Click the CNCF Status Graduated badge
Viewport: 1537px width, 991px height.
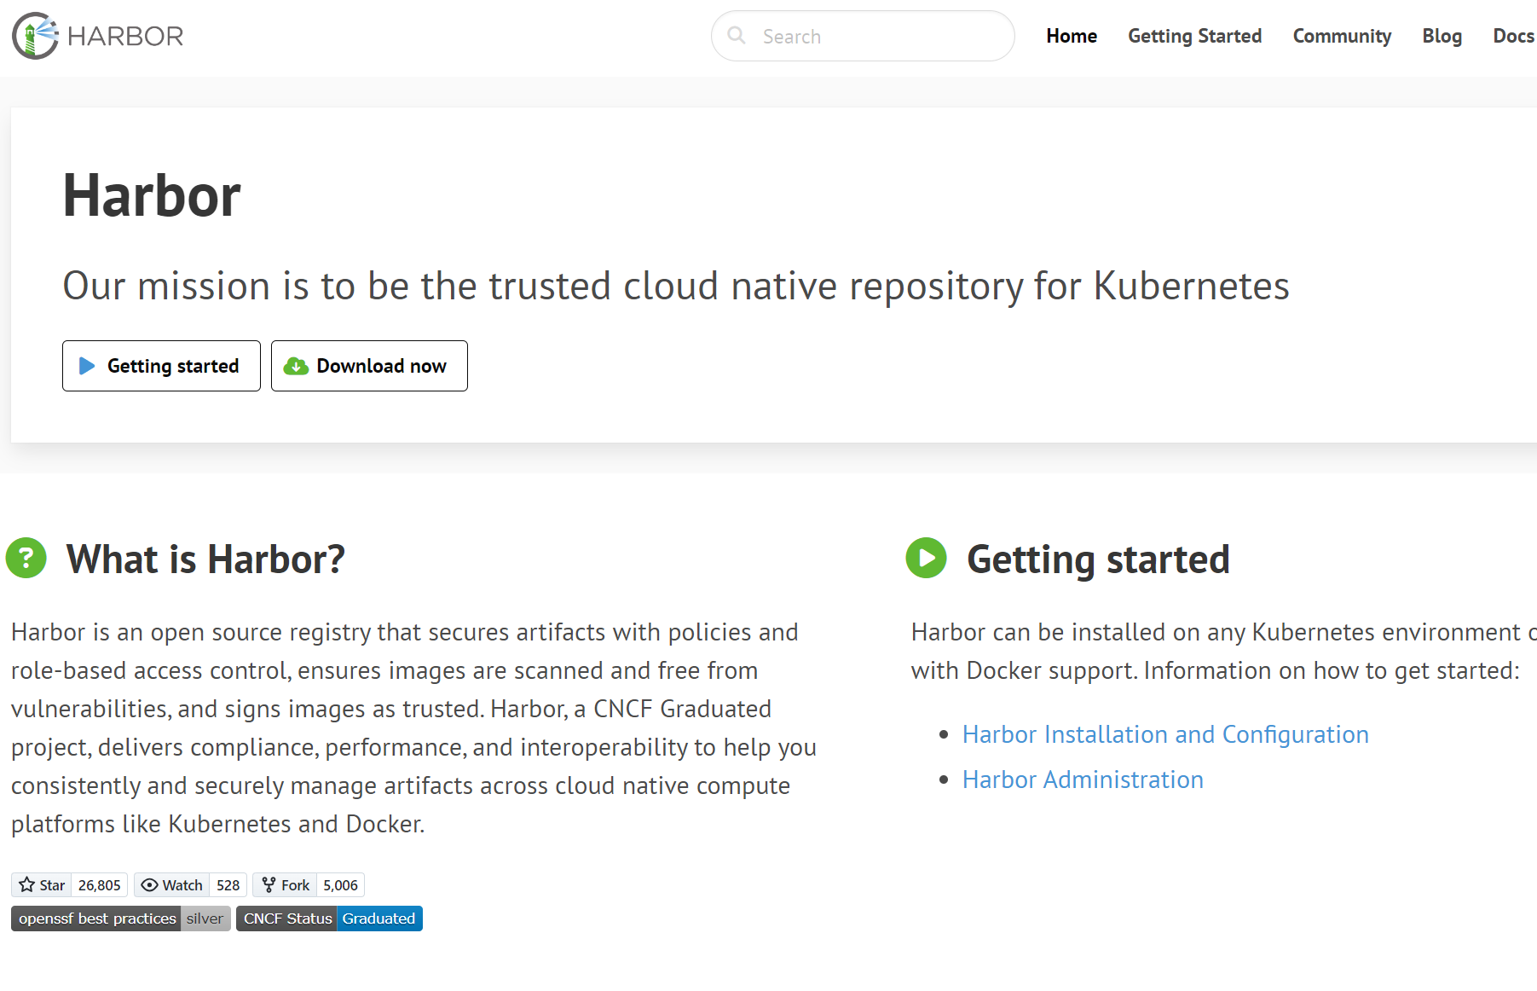(x=329, y=919)
